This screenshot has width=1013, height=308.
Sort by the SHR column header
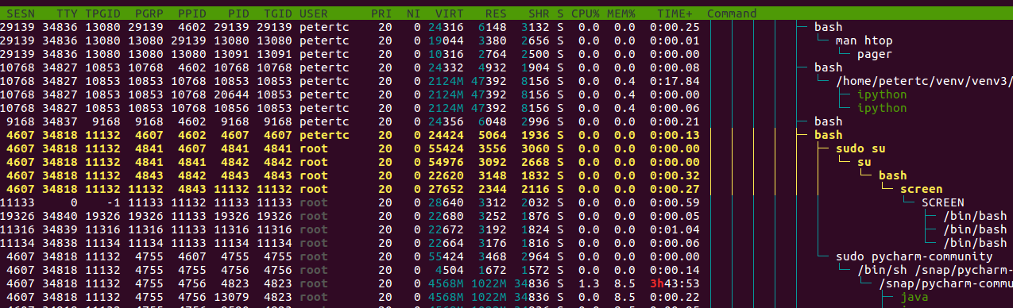(x=539, y=13)
